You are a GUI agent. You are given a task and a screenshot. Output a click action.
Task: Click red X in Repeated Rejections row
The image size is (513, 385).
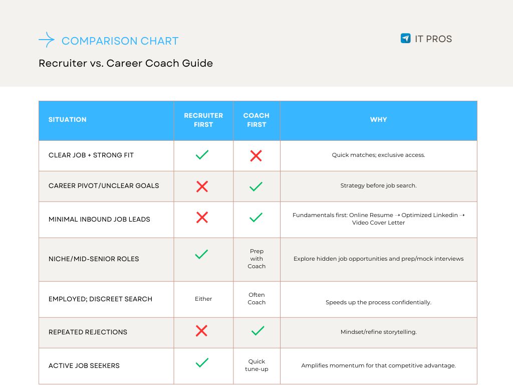coord(201,331)
